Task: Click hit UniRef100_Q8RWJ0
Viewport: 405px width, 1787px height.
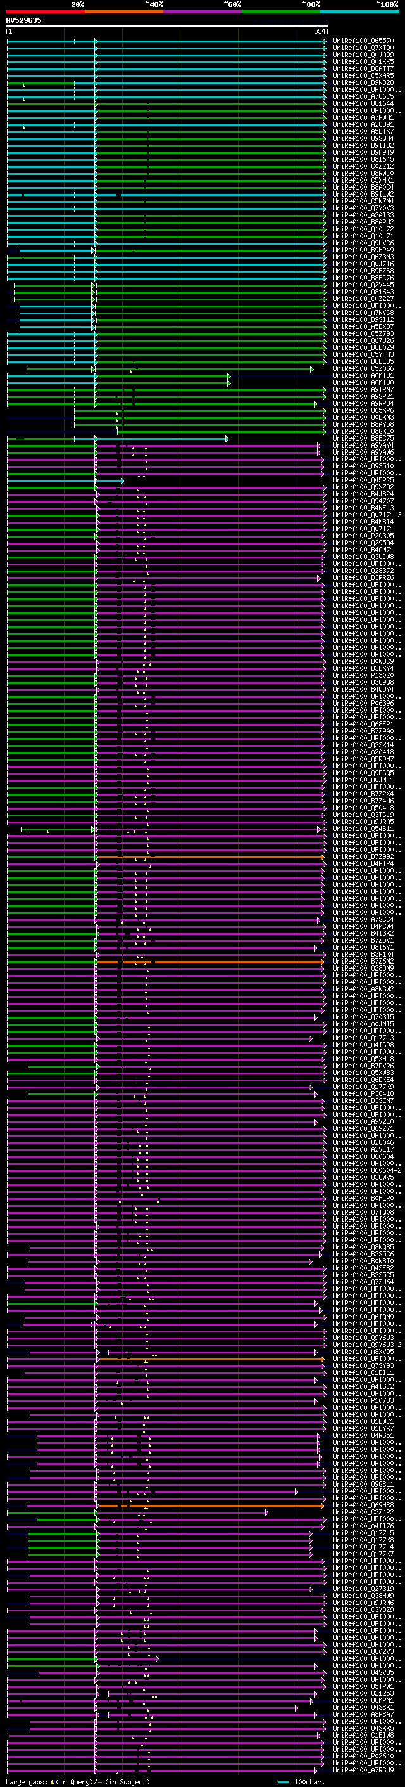Action: point(363,174)
